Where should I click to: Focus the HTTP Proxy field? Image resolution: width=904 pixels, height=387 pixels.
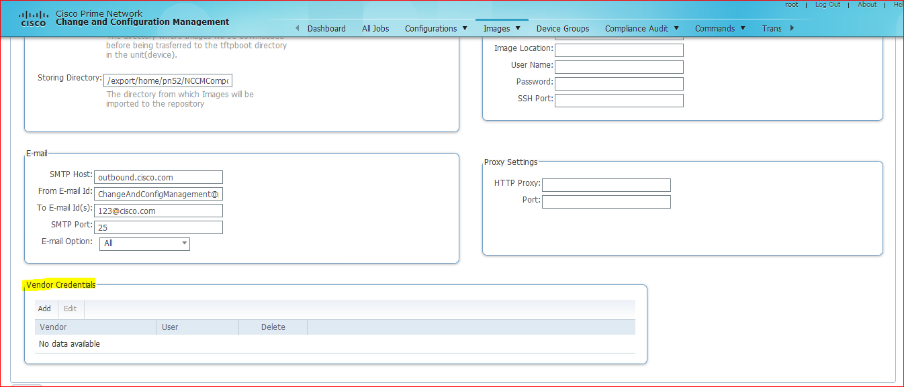pyautogui.click(x=606, y=185)
